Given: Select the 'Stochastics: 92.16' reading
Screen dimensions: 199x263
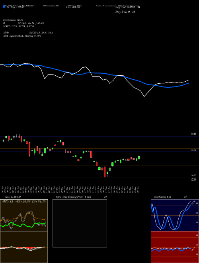Looking at the screenshot, I should 13,20.
